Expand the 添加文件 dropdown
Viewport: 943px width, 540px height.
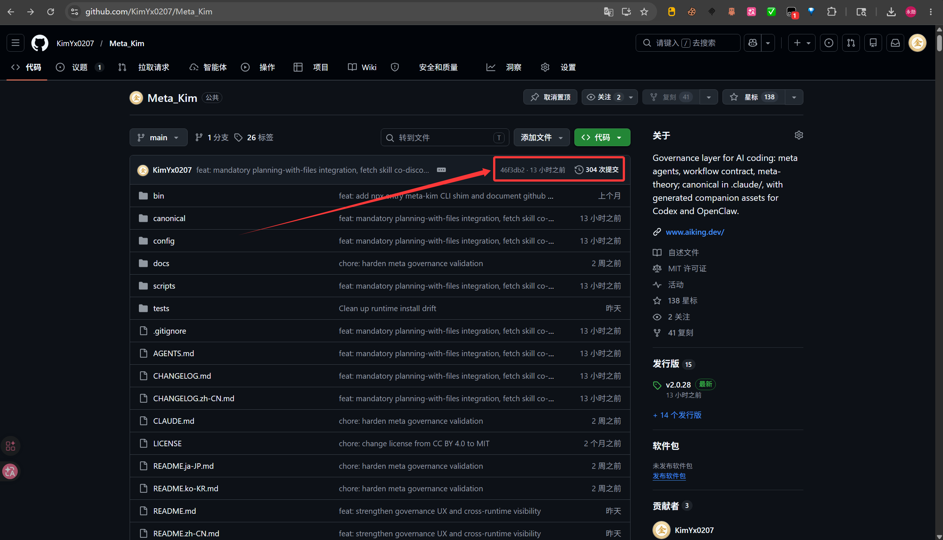click(542, 138)
